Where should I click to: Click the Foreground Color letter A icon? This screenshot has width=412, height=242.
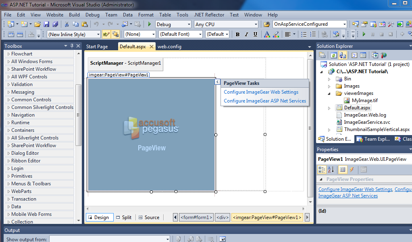click(267, 34)
